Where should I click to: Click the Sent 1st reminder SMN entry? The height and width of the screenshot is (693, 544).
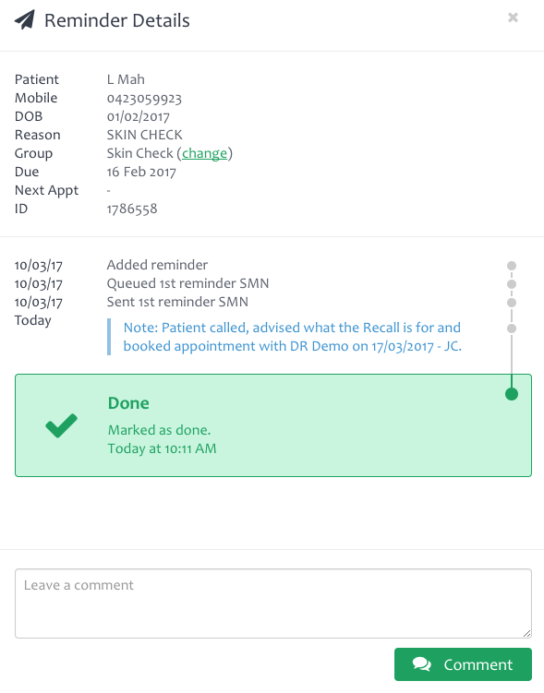point(177,302)
